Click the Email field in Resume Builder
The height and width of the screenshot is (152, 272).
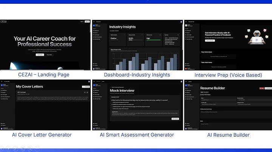(218, 100)
